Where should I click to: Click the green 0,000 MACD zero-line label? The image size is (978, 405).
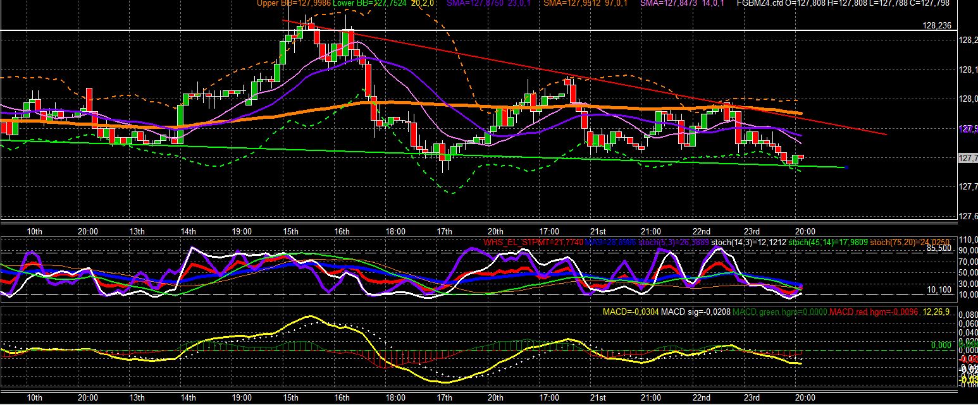click(942, 346)
